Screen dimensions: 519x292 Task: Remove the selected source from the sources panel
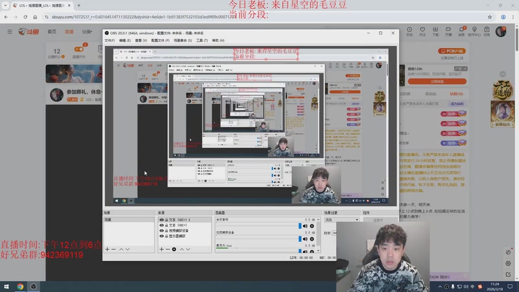[168, 249]
